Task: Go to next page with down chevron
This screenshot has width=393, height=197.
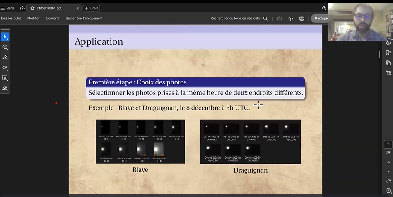Action: pyautogui.click(x=388, y=171)
